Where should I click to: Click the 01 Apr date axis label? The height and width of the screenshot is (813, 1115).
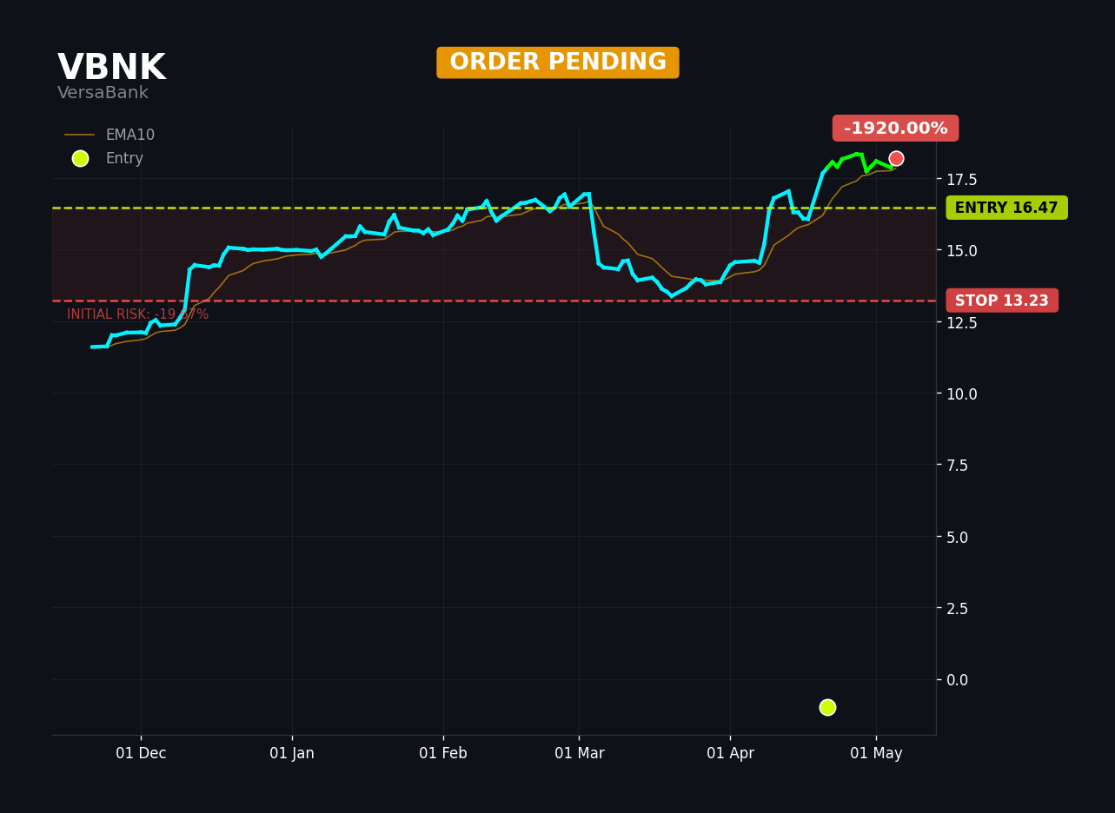point(730,753)
